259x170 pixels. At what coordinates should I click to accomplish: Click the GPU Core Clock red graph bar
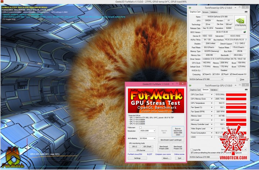pyautogui.click(x=236, y=95)
